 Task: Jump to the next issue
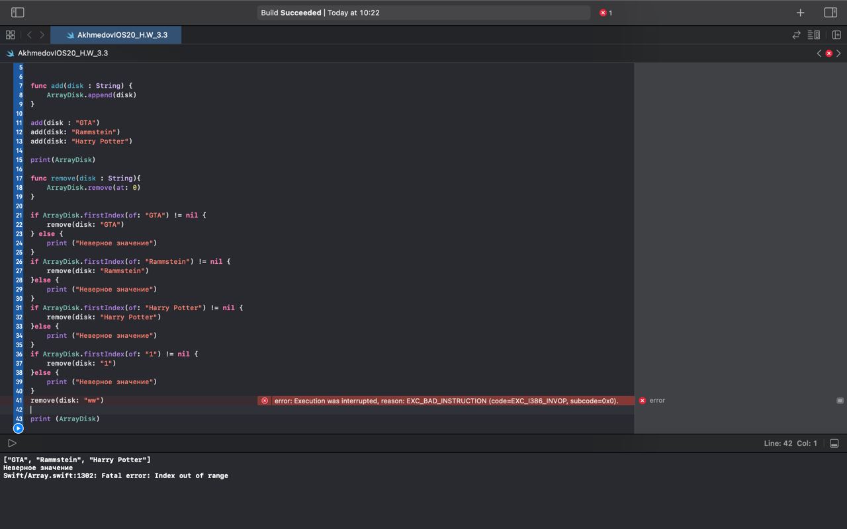(x=838, y=53)
